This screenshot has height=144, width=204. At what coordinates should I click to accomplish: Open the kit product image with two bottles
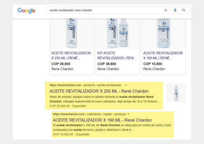(117, 34)
